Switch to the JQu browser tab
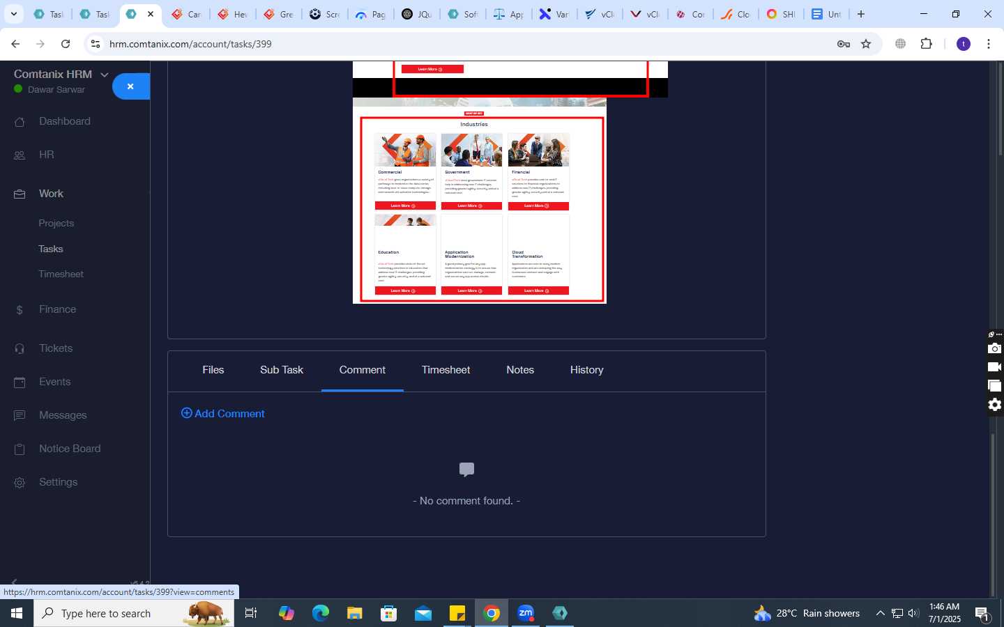 tap(416, 14)
